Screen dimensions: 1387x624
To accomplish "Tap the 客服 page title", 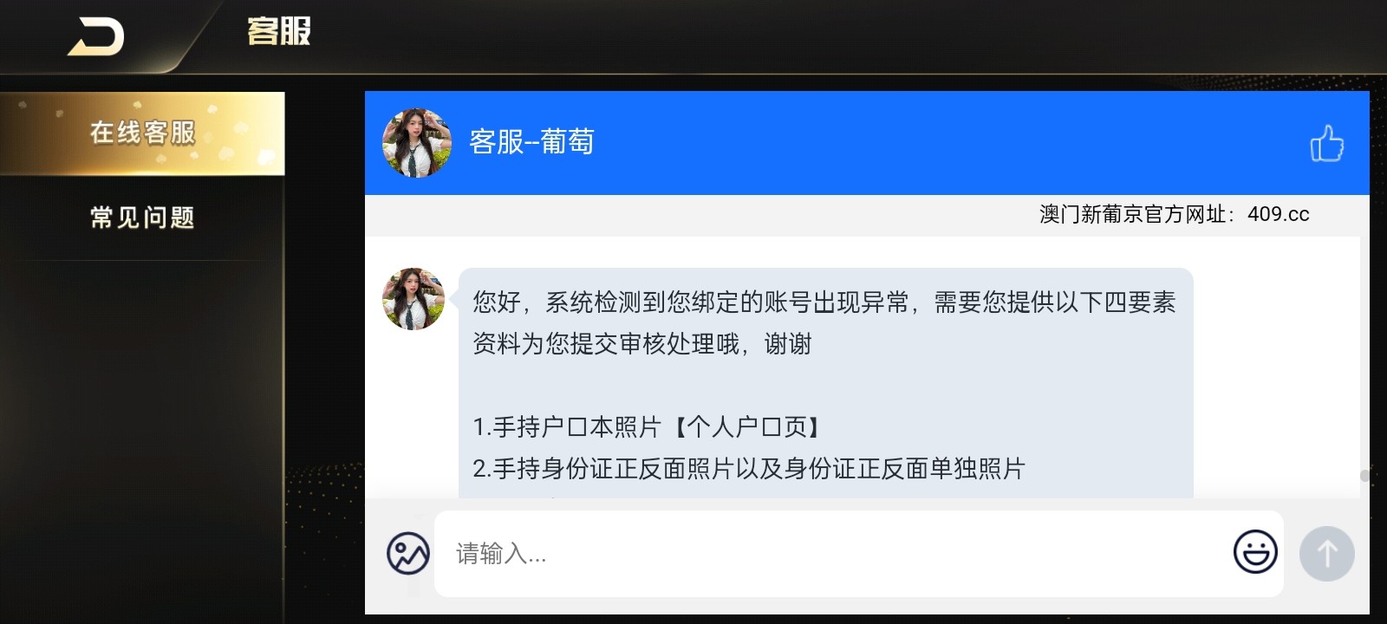I will [x=279, y=31].
